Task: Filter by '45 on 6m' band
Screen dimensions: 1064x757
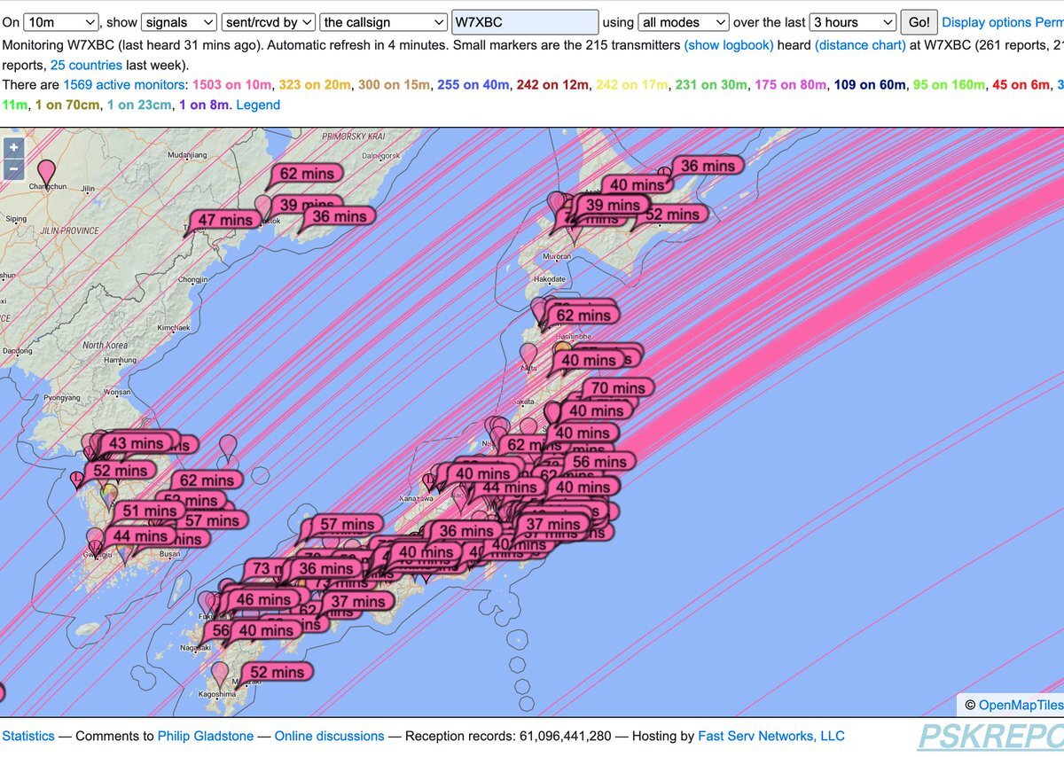Action: [1021, 84]
